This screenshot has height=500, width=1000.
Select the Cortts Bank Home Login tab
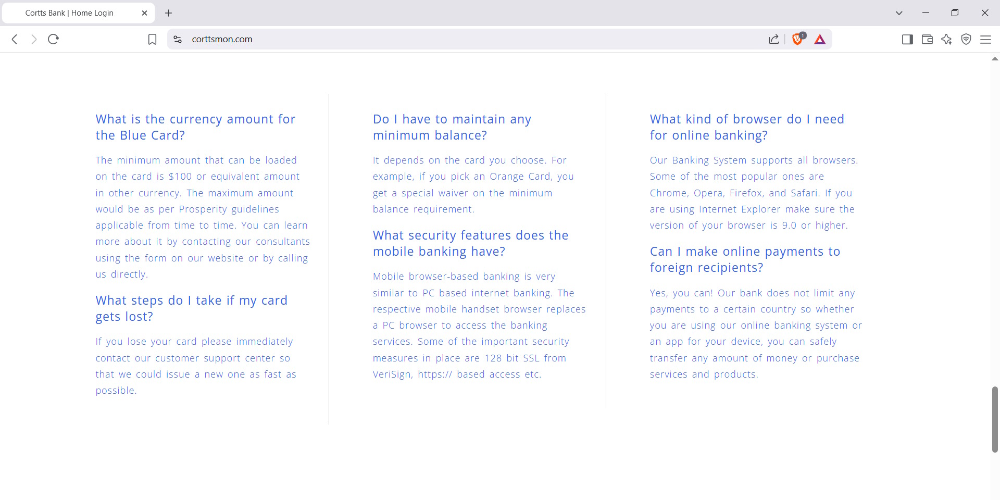pos(69,13)
